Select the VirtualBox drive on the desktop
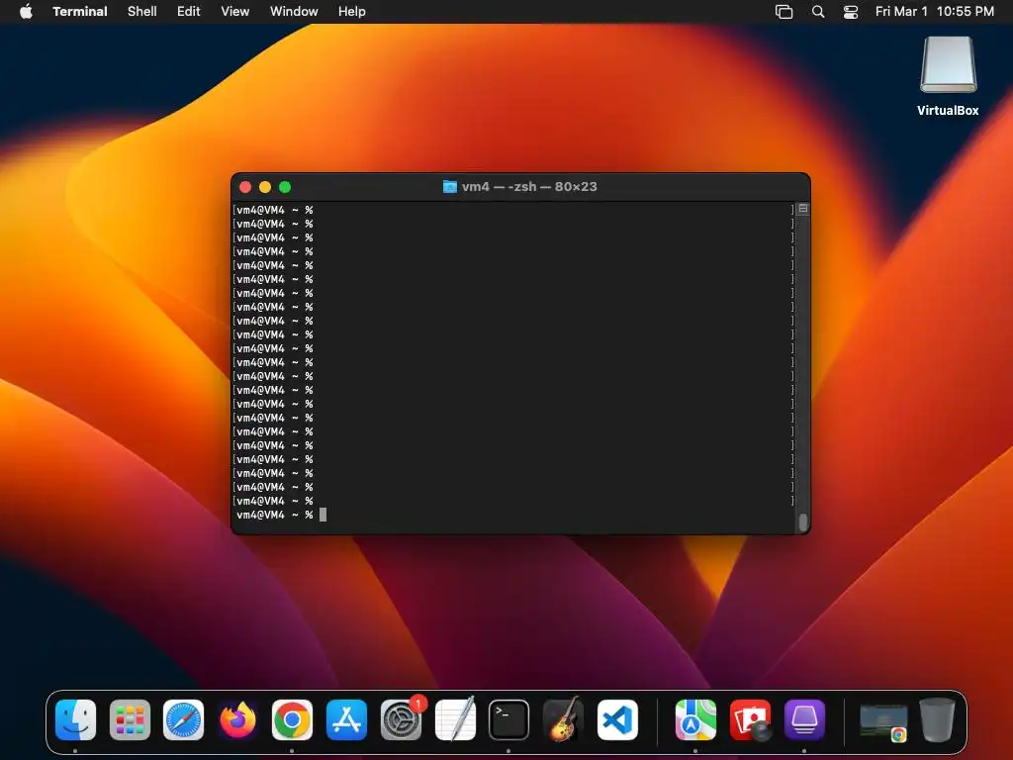Viewport: 1013px width, 760px height. point(948,76)
